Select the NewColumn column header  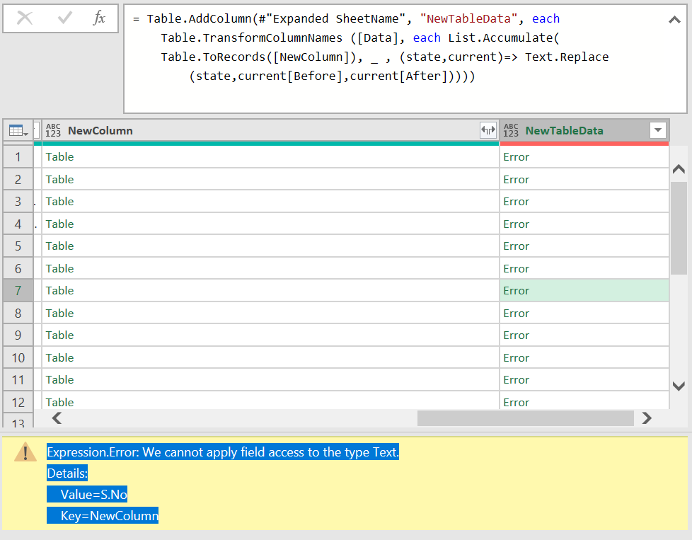pos(270,131)
